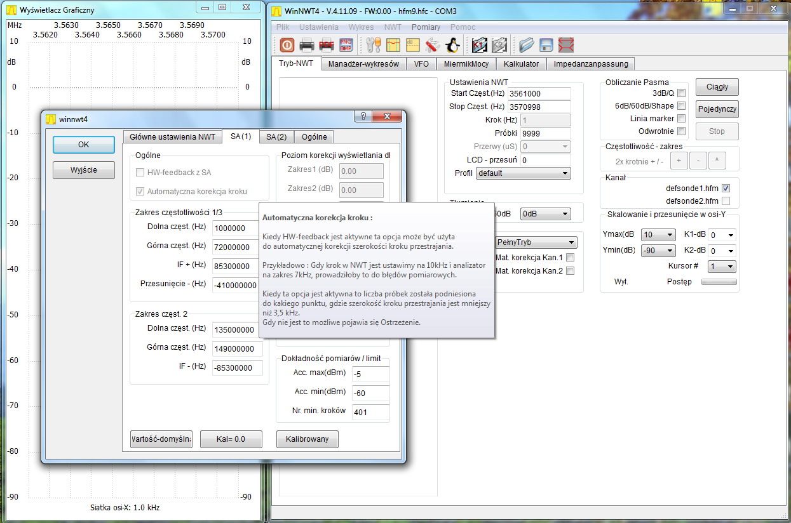Click the K1 channel calibration icon
The image size is (791, 523).
click(479, 45)
